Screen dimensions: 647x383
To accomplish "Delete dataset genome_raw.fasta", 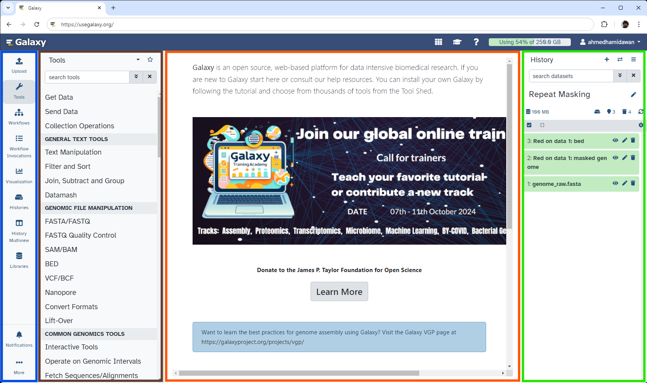I will pyautogui.click(x=633, y=183).
